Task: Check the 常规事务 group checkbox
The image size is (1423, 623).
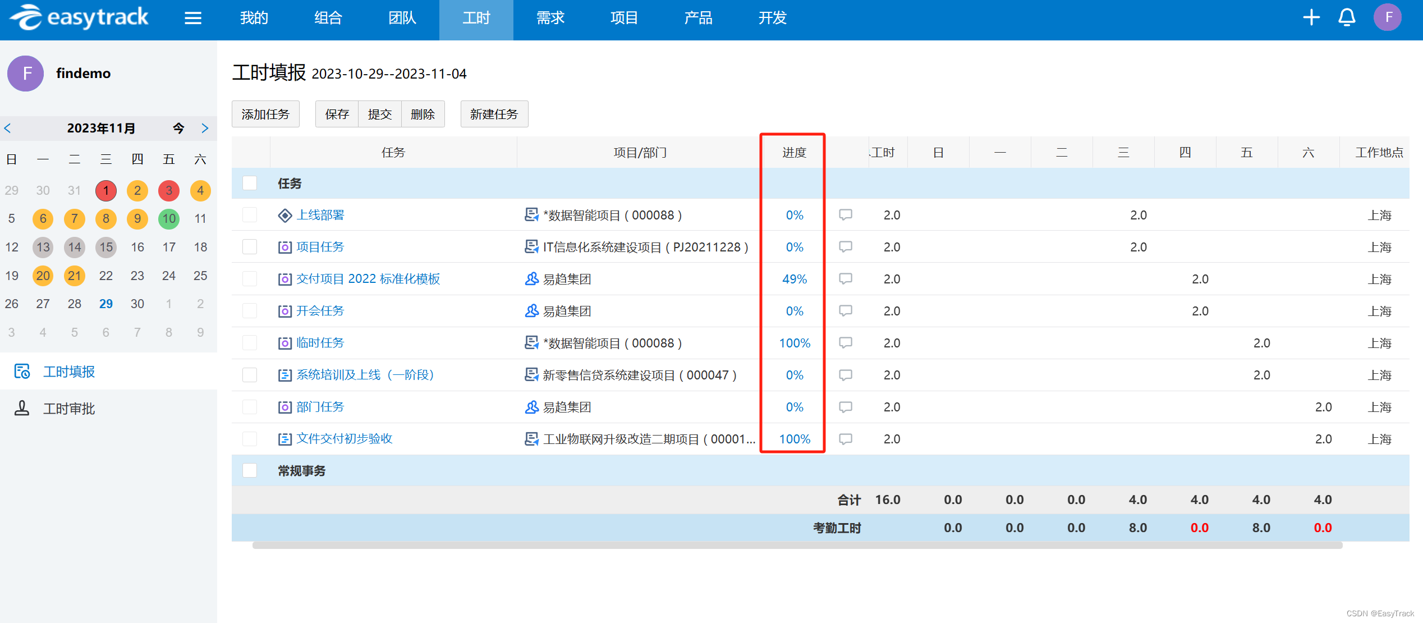Action: (250, 470)
